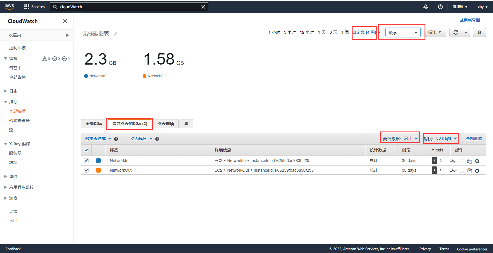The height and width of the screenshot is (253, 493).
Task: Select 12 小时 time range
Action: tap(307, 32)
